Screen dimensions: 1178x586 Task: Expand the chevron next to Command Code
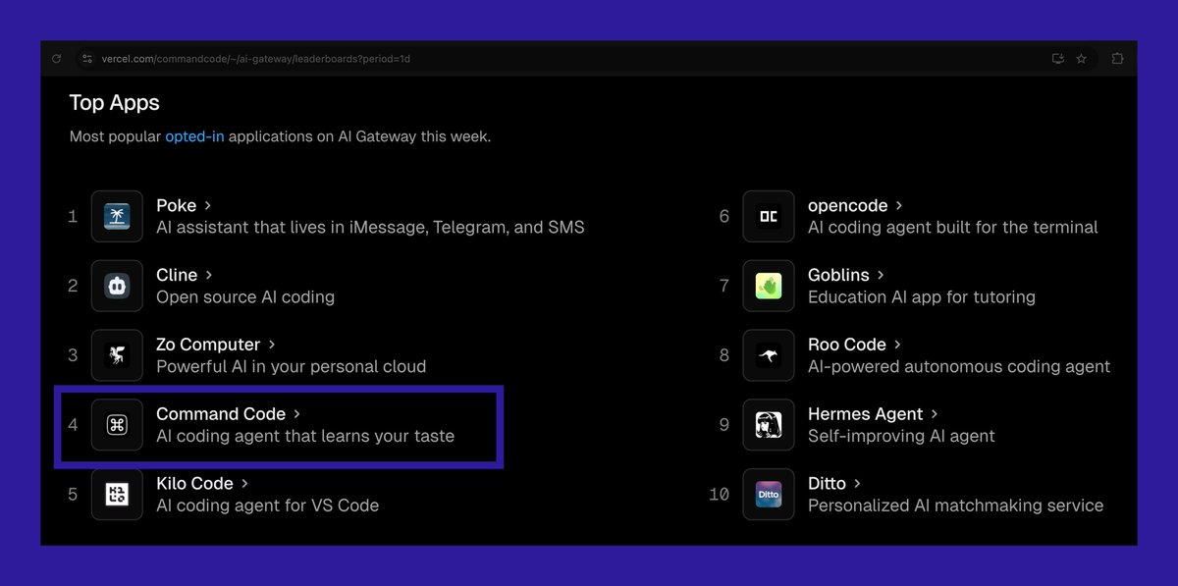[296, 415]
